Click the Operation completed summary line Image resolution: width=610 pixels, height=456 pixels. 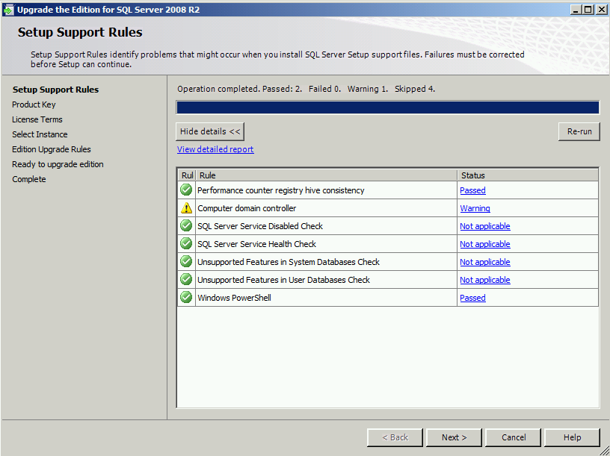pyautogui.click(x=306, y=89)
